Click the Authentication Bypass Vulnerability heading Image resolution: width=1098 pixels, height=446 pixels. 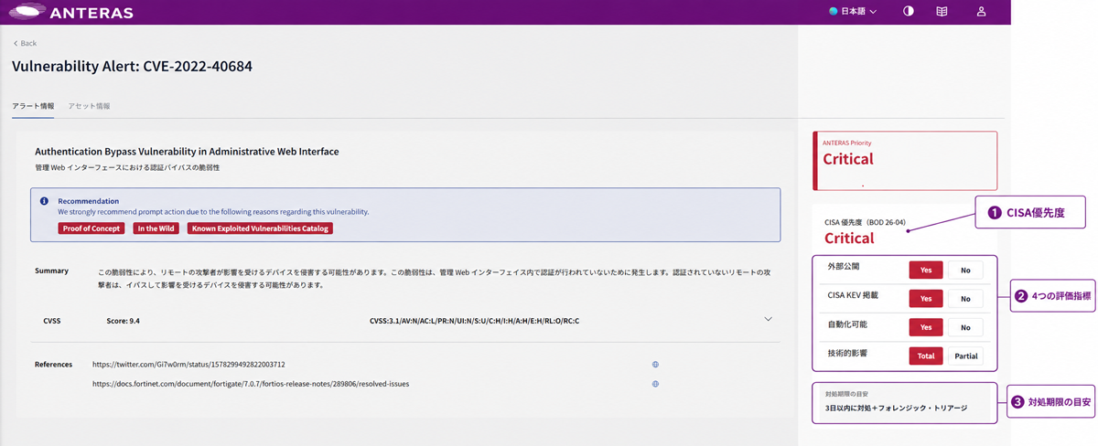tap(187, 151)
